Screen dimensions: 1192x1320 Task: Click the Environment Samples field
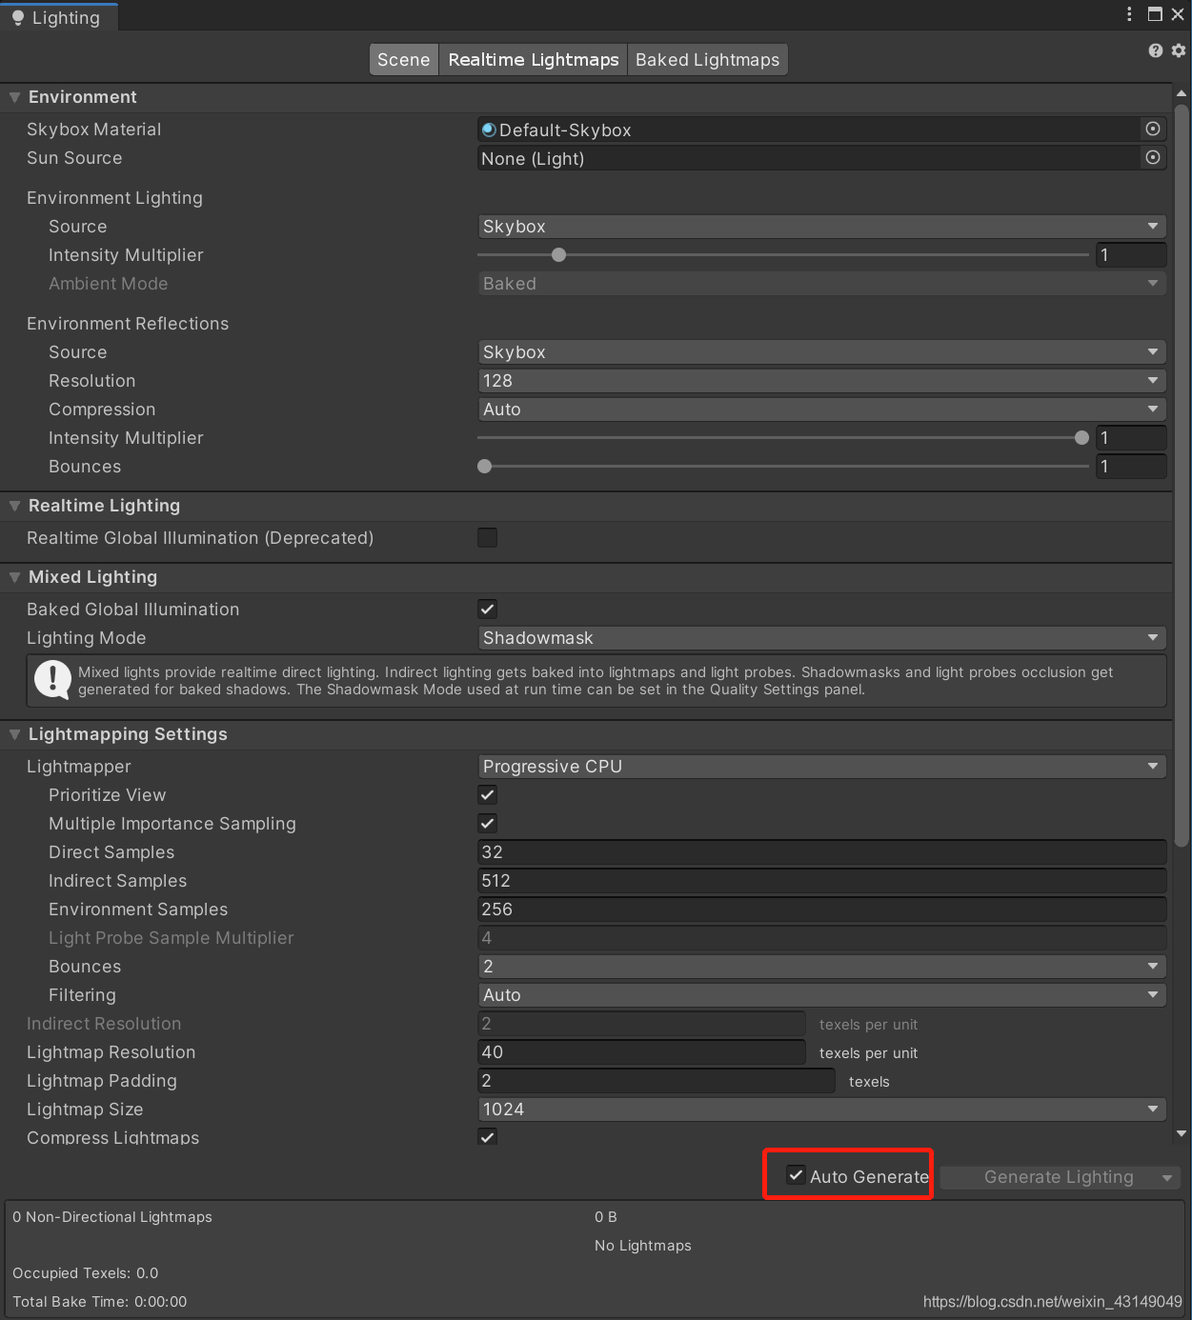click(x=821, y=910)
